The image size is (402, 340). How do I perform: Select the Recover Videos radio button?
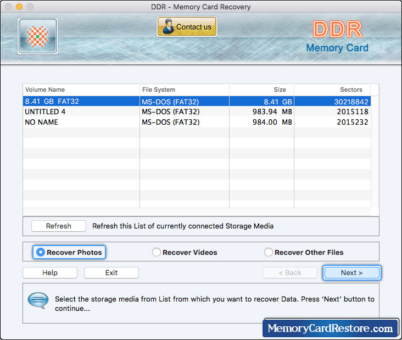(x=185, y=252)
